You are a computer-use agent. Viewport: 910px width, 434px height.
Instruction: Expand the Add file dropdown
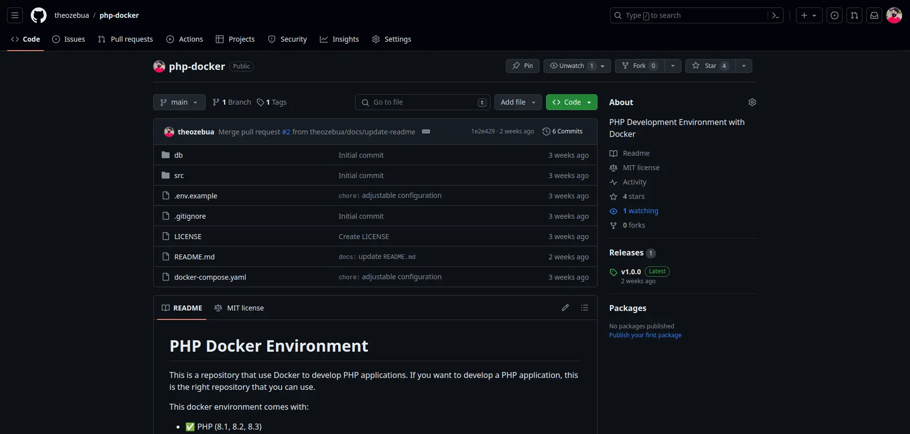tap(518, 102)
